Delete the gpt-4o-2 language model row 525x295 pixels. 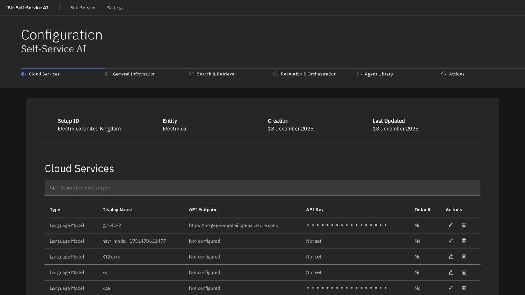pyautogui.click(x=464, y=225)
